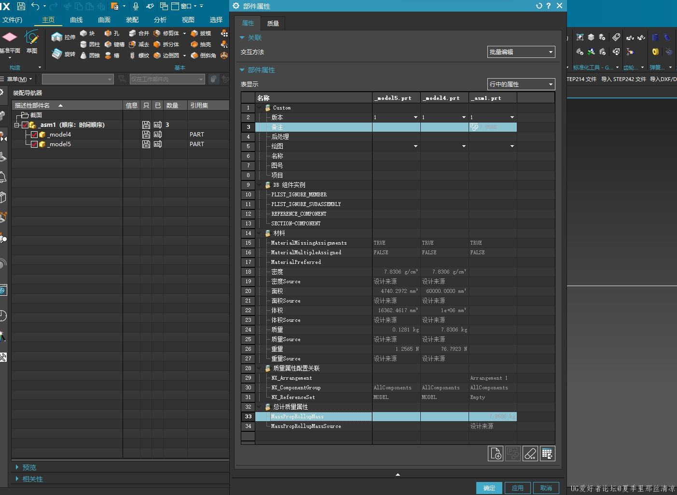Open the 草图 sketch tool
This screenshot has width=677, height=495.
32,42
